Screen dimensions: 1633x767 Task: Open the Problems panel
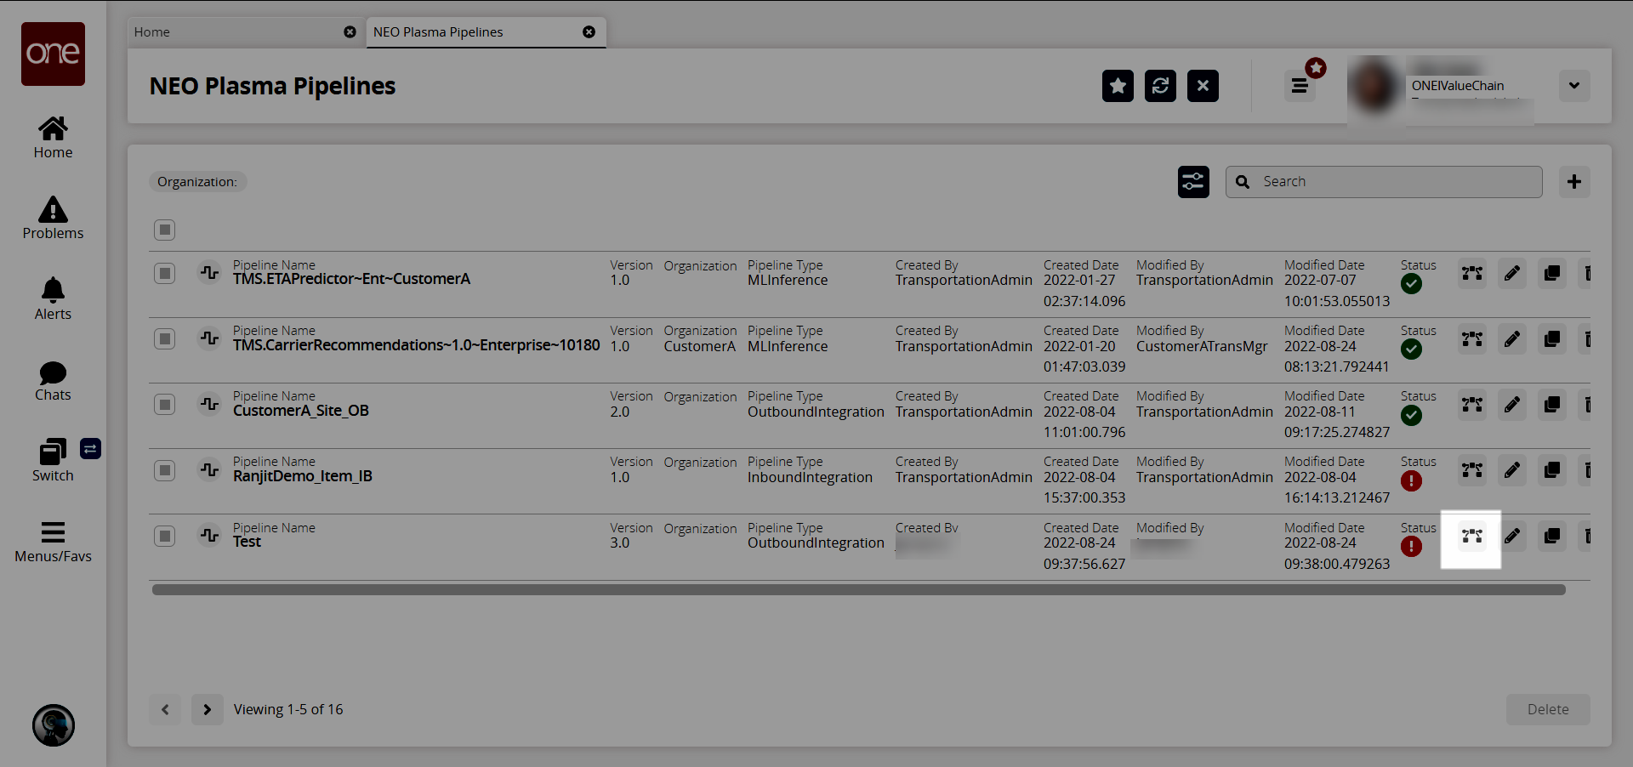(53, 219)
